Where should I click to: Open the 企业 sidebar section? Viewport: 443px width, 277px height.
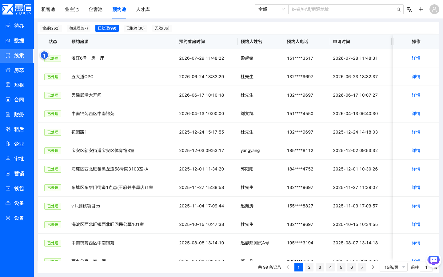(x=17, y=144)
